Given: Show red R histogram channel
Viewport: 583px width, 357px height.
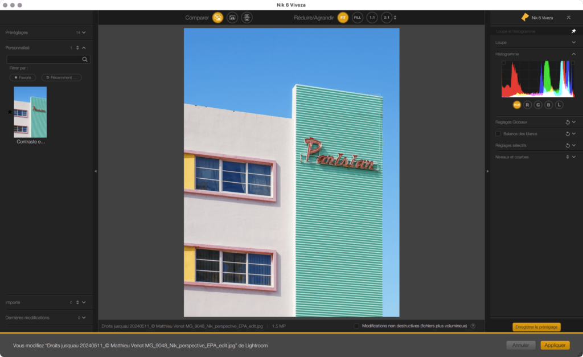Looking at the screenshot, I should coord(527,105).
